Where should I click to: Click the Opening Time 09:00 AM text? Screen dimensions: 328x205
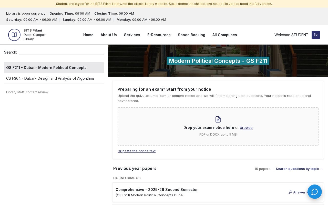[x=70, y=13]
